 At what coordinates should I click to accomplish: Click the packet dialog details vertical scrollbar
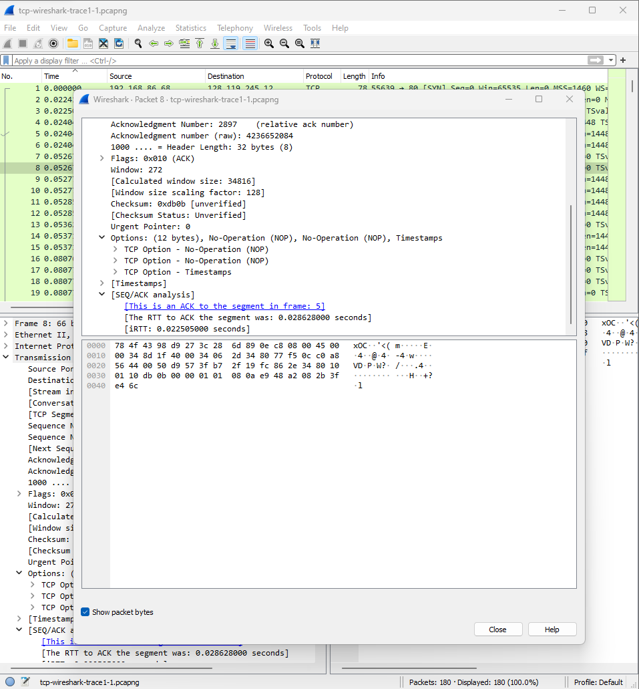coord(571,264)
